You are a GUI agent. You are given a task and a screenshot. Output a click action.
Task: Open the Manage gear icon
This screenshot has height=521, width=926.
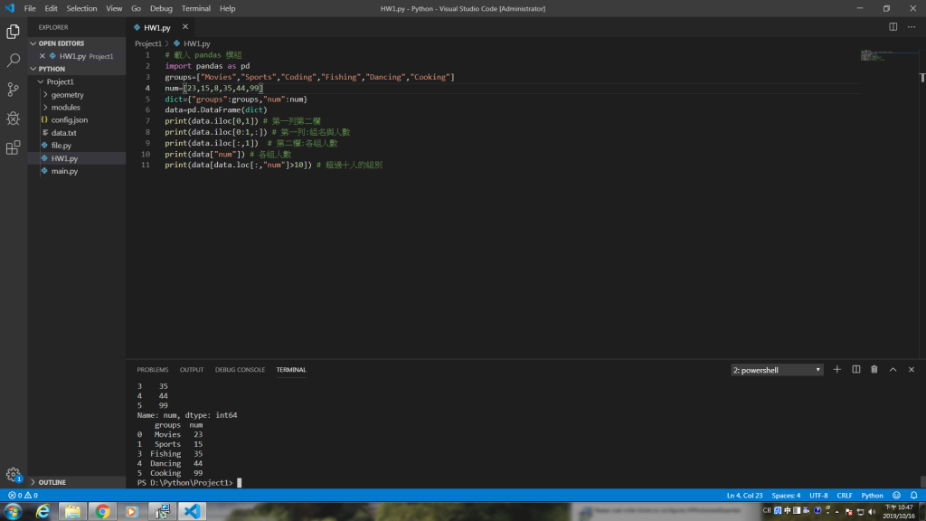pos(13,474)
